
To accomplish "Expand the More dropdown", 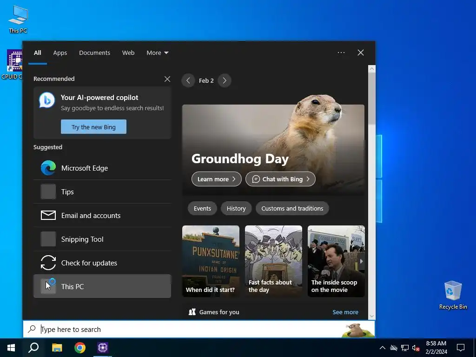I will [x=157, y=53].
